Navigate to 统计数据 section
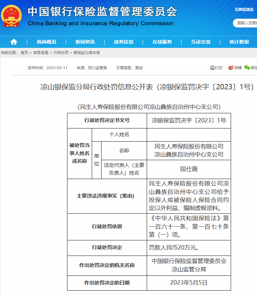 click(x=239, y=42)
